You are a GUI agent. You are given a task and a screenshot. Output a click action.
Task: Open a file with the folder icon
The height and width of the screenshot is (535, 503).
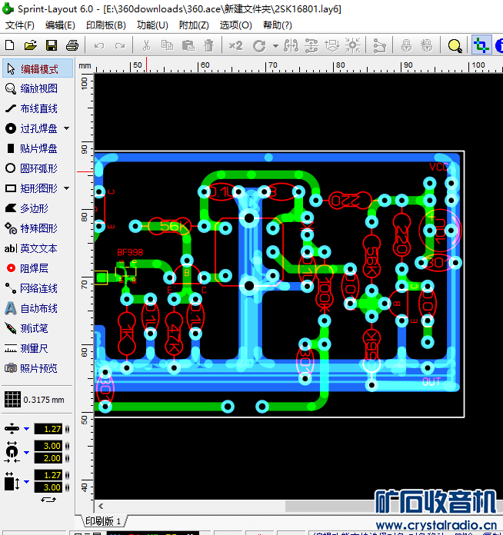(x=31, y=45)
